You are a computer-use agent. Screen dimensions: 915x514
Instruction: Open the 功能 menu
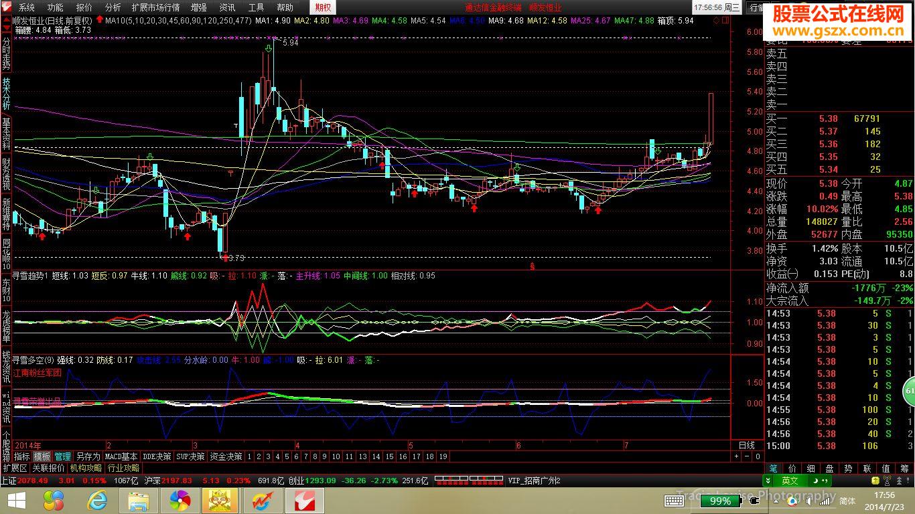pos(55,7)
